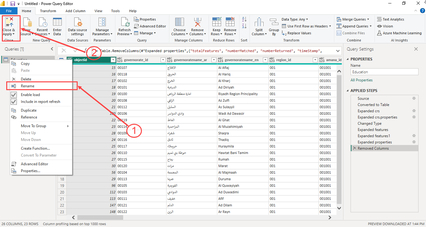Uncheck Enable load in context menu
This screenshot has width=426, height=227.
[30, 94]
